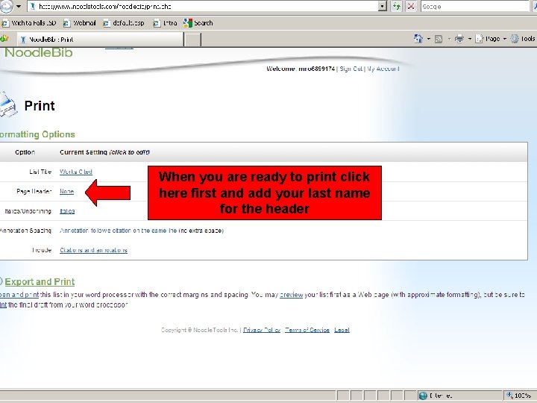Open the Terms of Service link
The height and width of the screenshot is (403, 537).
[307, 330]
